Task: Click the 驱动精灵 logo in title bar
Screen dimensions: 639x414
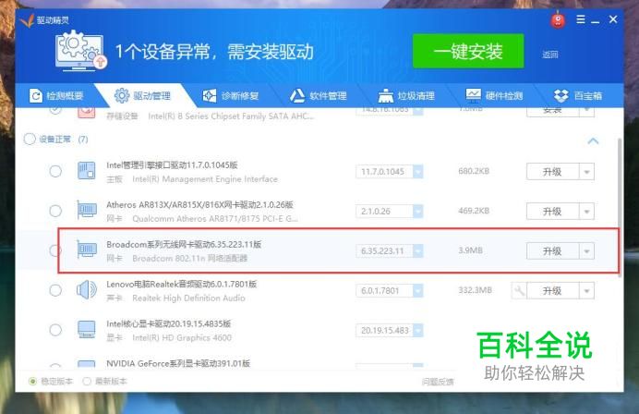Action: point(27,20)
